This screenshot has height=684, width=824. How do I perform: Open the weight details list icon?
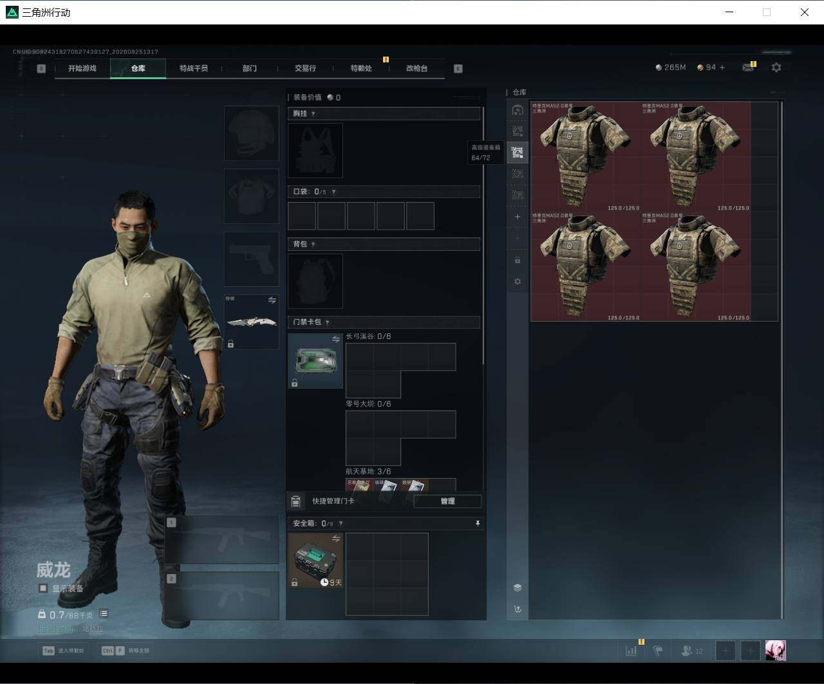click(104, 614)
